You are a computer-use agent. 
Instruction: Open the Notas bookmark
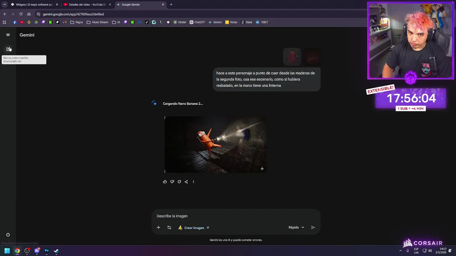point(231,22)
